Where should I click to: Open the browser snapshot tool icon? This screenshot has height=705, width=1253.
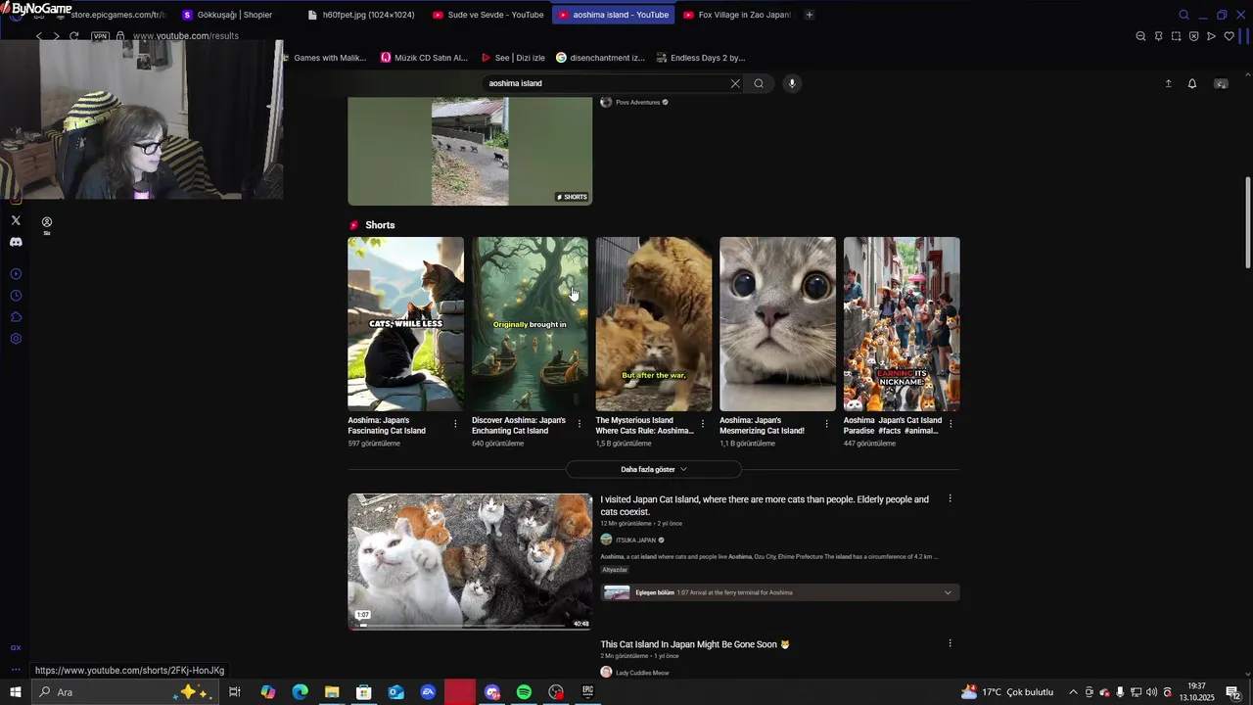click(x=1176, y=36)
